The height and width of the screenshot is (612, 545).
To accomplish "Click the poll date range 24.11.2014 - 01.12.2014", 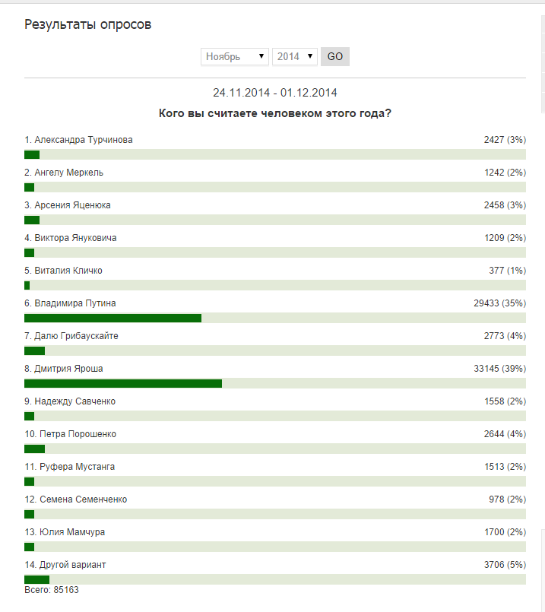I will pos(275,93).
